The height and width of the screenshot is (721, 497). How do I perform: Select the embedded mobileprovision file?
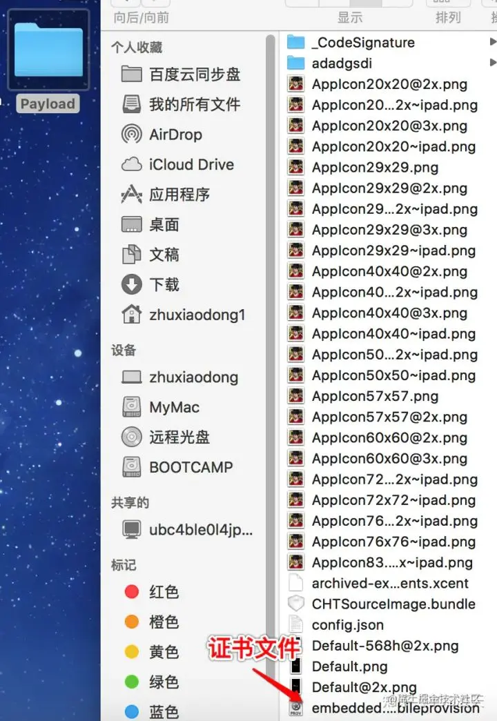click(x=384, y=708)
